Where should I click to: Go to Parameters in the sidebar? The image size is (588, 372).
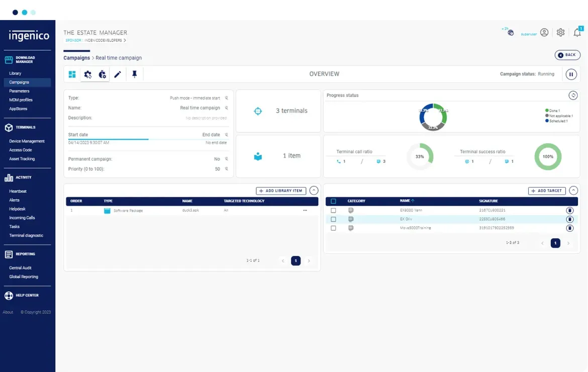click(19, 91)
